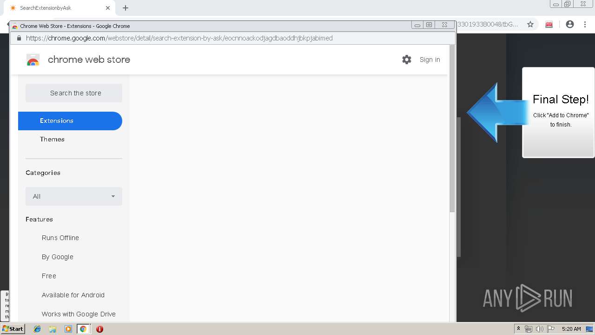
Task: View site info via padlock icon
Action: [x=19, y=38]
